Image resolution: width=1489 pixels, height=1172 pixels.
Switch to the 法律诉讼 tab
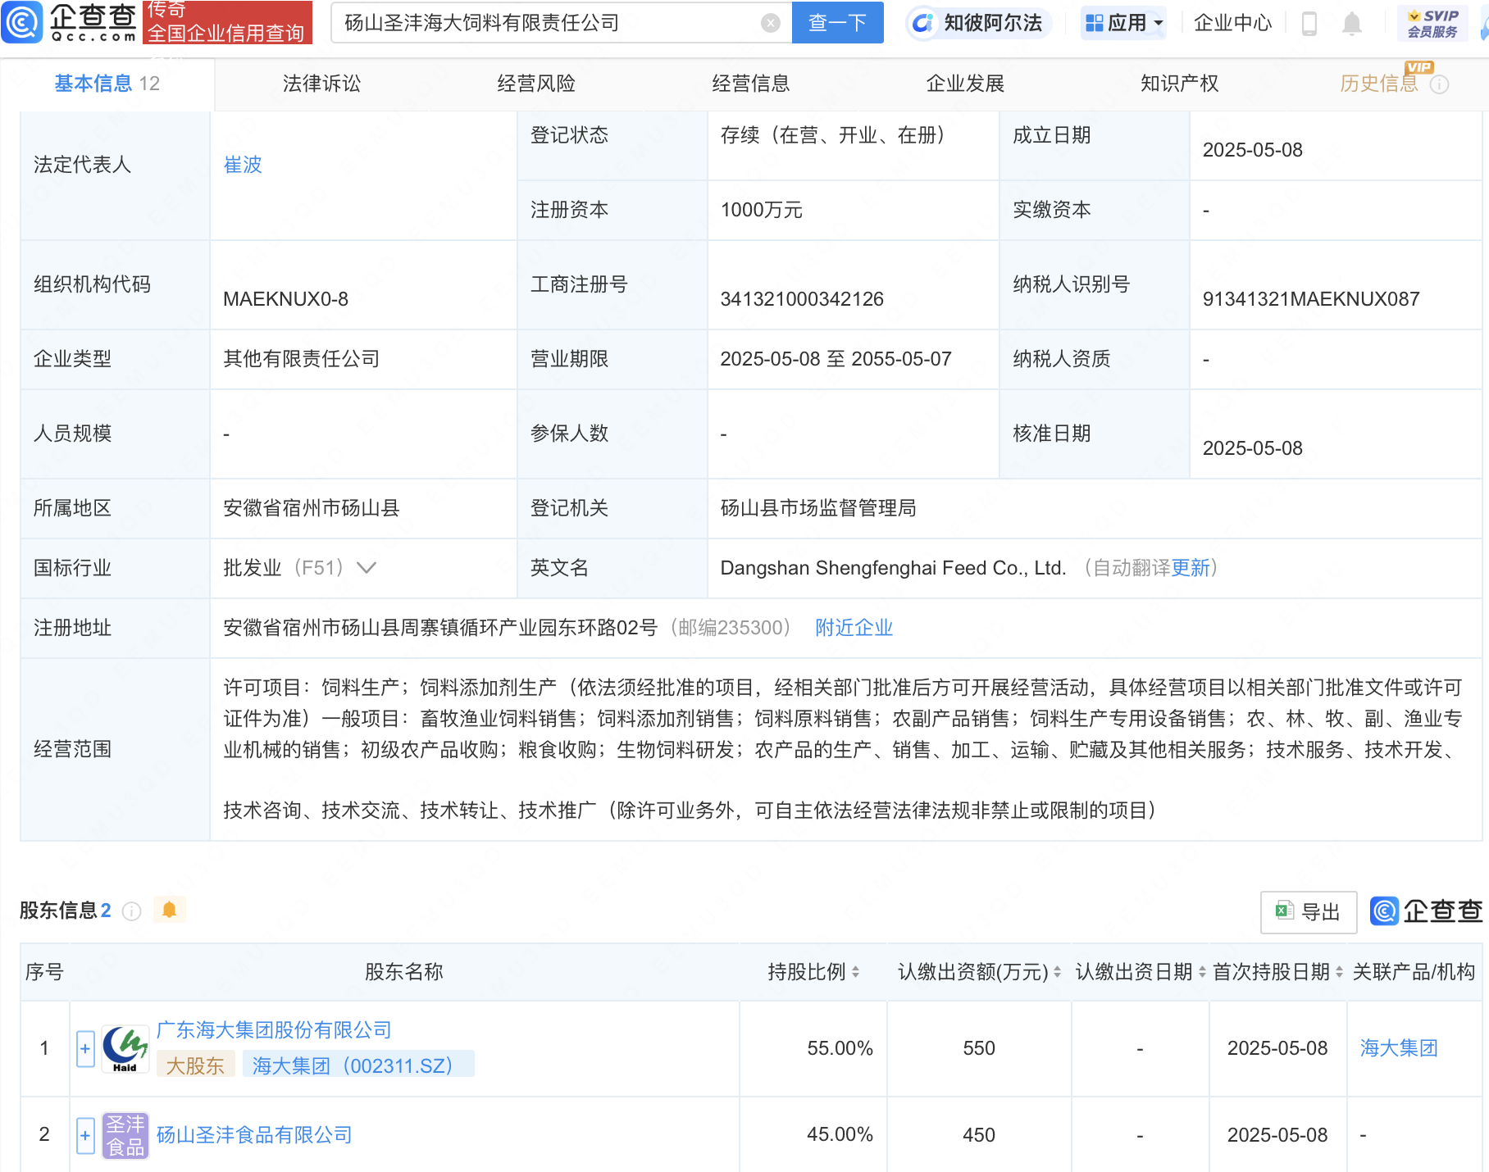pyautogui.click(x=321, y=84)
